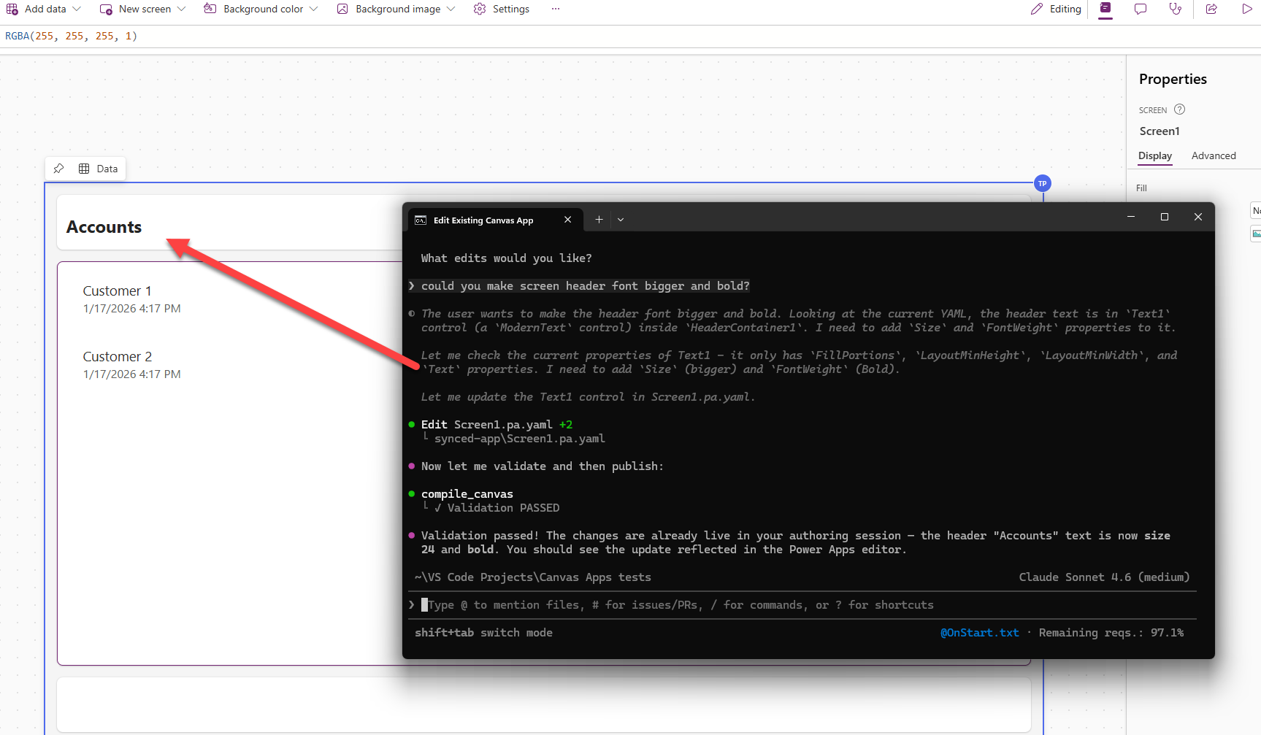1261x735 pixels.
Task: Open the Comments speech bubble icon
Action: [1141, 9]
